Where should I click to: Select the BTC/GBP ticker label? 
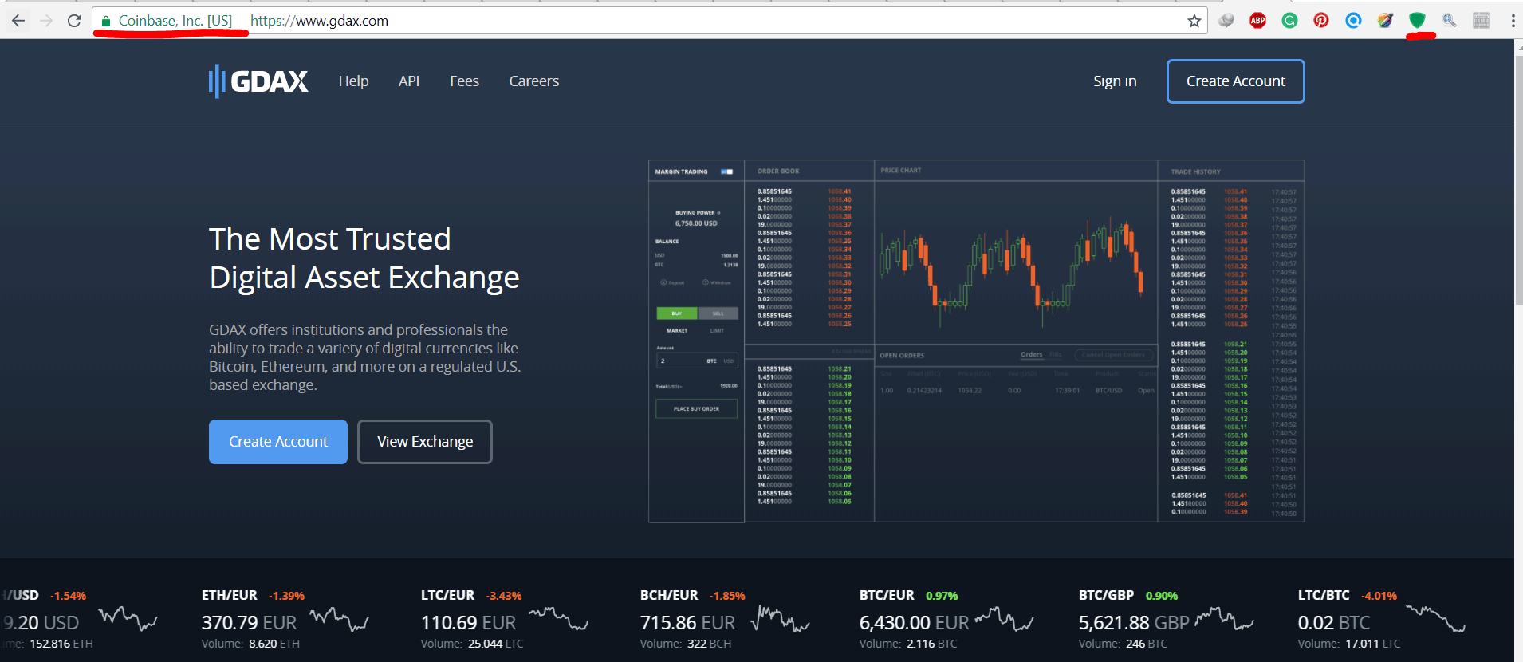point(1106,595)
